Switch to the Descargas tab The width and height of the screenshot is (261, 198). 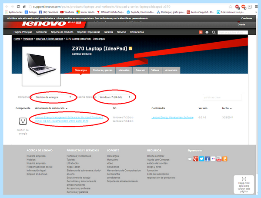tap(81, 70)
